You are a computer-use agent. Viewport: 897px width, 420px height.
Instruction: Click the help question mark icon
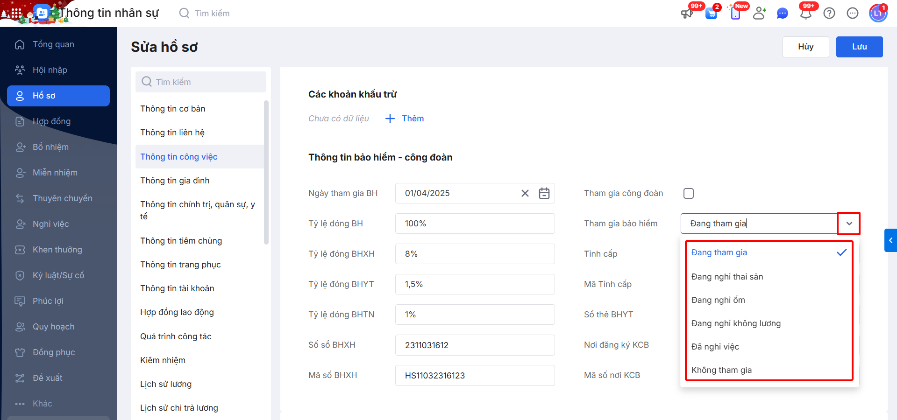pyautogui.click(x=829, y=14)
